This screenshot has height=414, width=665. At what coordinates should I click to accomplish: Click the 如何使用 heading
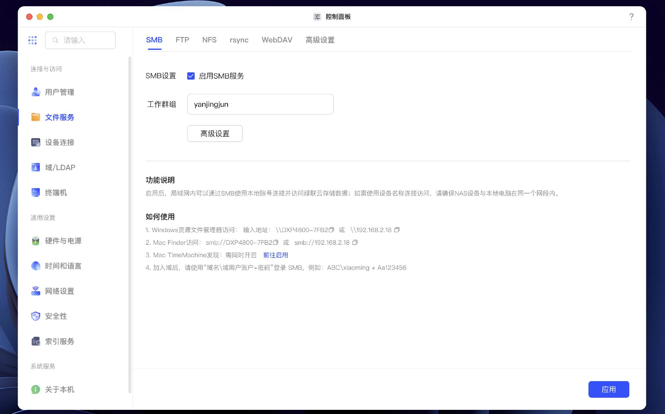[160, 217]
